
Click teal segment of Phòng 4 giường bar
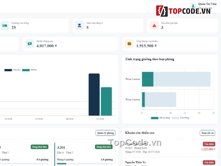point(143,100)
